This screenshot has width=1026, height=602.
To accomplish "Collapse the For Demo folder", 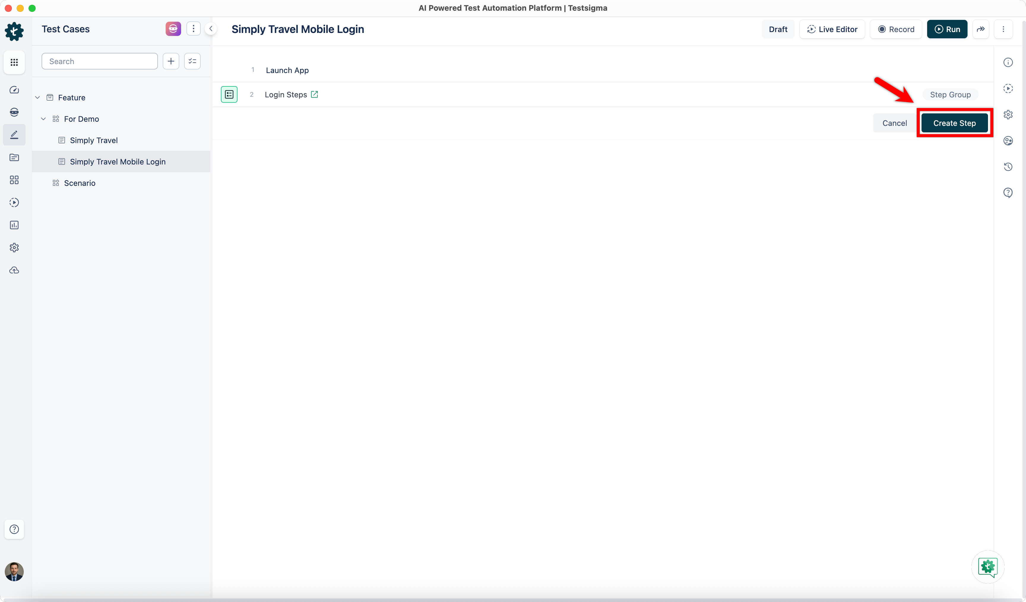I will [44, 119].
